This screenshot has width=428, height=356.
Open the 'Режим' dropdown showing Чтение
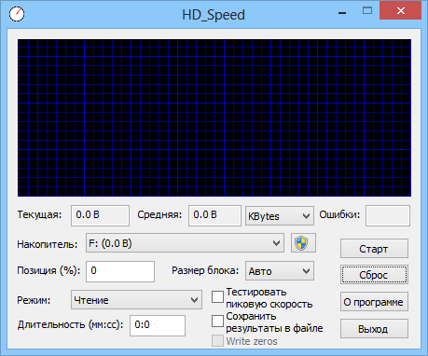tap(136, 300)
